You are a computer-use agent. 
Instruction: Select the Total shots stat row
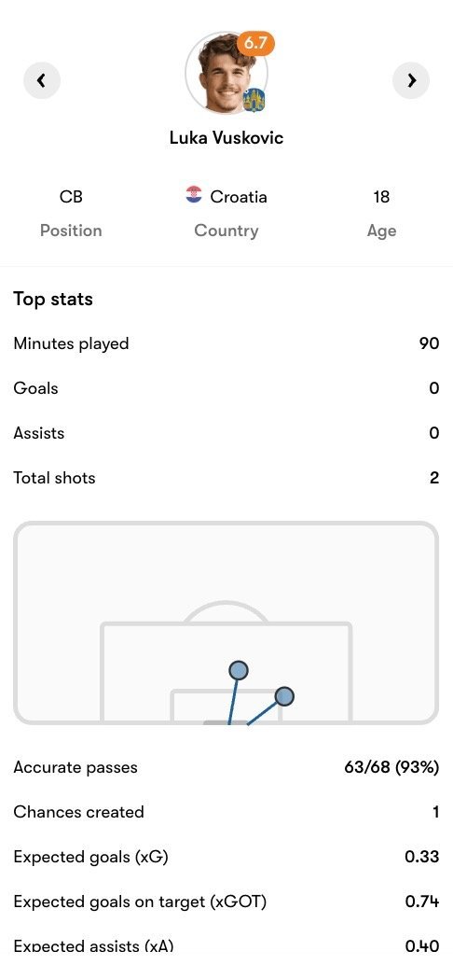pos(226,478)
